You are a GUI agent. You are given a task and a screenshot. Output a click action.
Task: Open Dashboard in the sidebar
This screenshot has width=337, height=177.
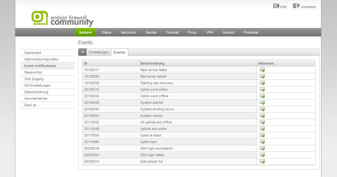(33, 53)
